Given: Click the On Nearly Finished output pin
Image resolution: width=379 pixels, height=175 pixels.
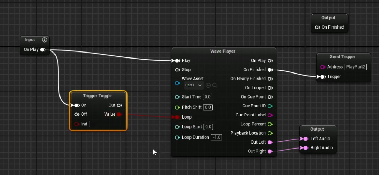Looking at the screenshot, I should (270, 79).
